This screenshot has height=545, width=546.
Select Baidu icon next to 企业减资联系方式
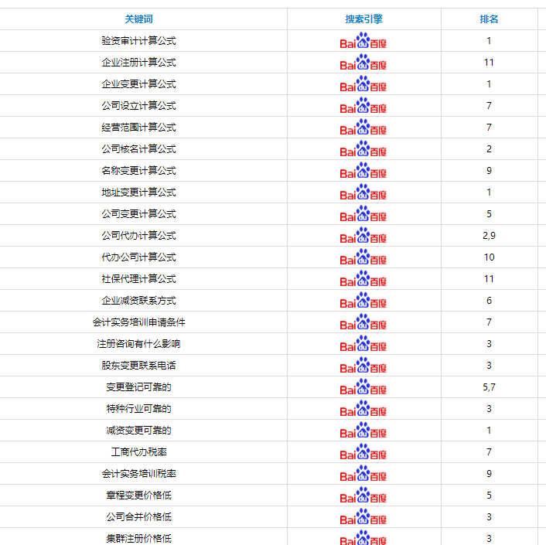pyautogui.click(x=363, y=300)
